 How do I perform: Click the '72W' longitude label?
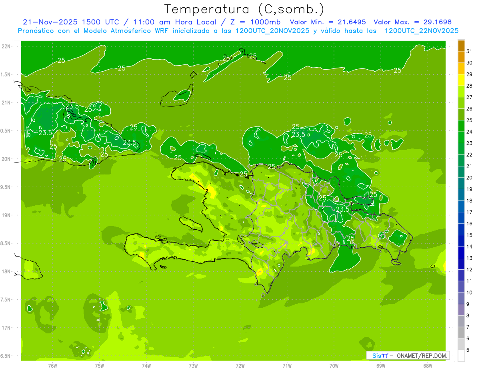pos(240,365)
